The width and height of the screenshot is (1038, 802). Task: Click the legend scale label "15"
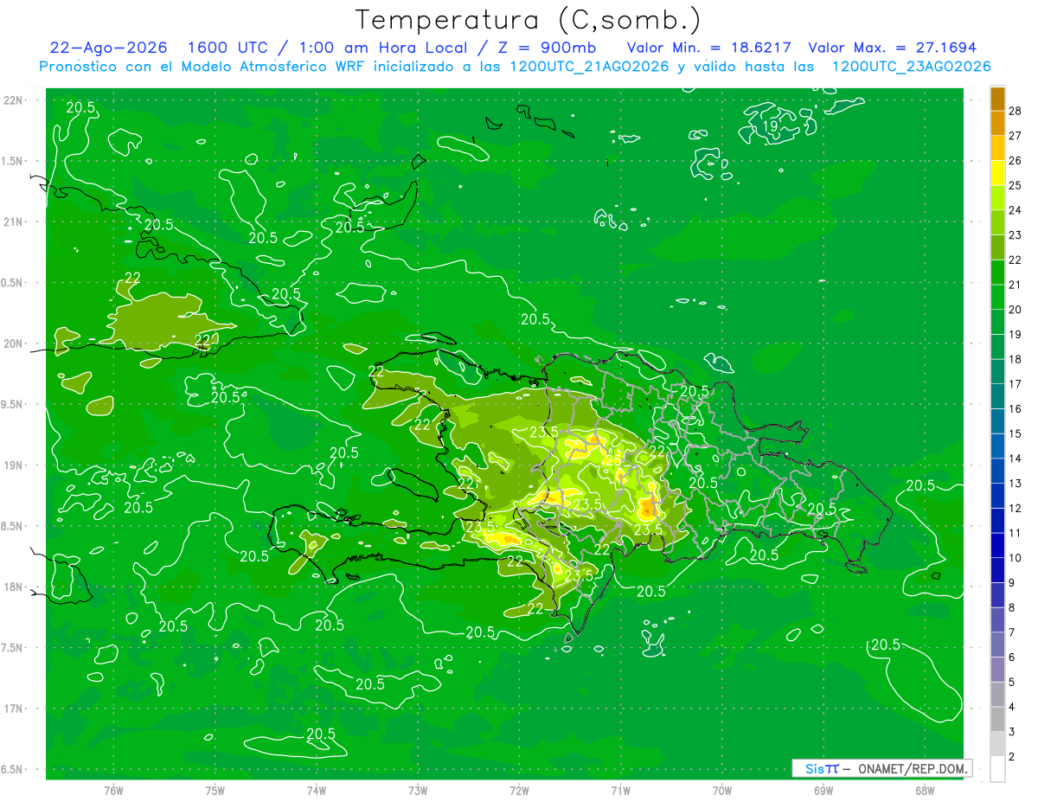click(1016, 433)
